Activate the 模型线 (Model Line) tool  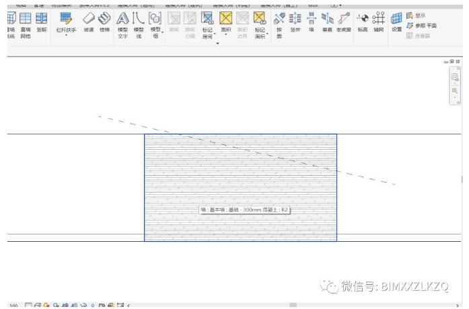[139, 24]
